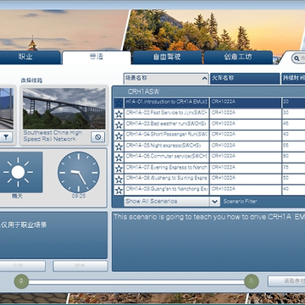Viewport: 305px width, 305px height.
Task: Click the white slider track between handles
Action: click(x=136, y=282)
